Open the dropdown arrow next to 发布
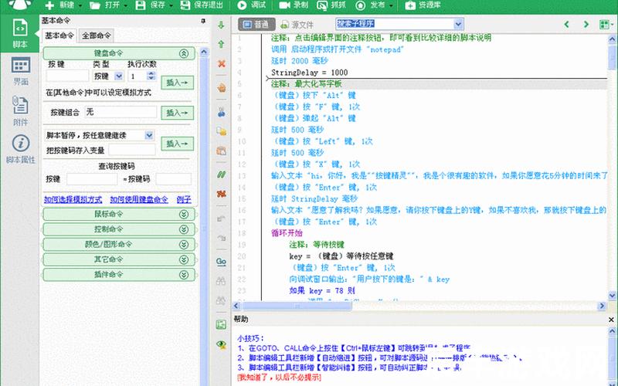Screen dimensions: 618x386 point(391,5)
